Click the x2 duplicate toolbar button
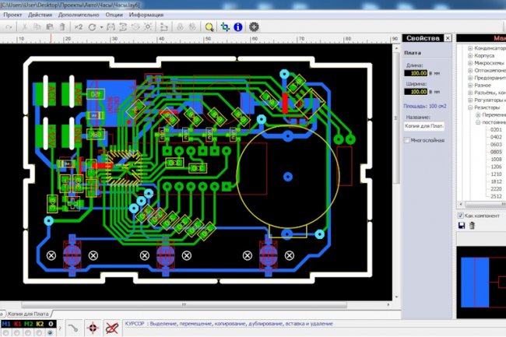This screenshot has width=506, height=337. [78, 26]
